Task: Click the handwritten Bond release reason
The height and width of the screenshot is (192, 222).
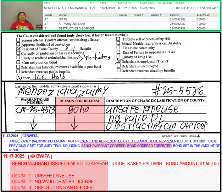Action: point(79,110)
